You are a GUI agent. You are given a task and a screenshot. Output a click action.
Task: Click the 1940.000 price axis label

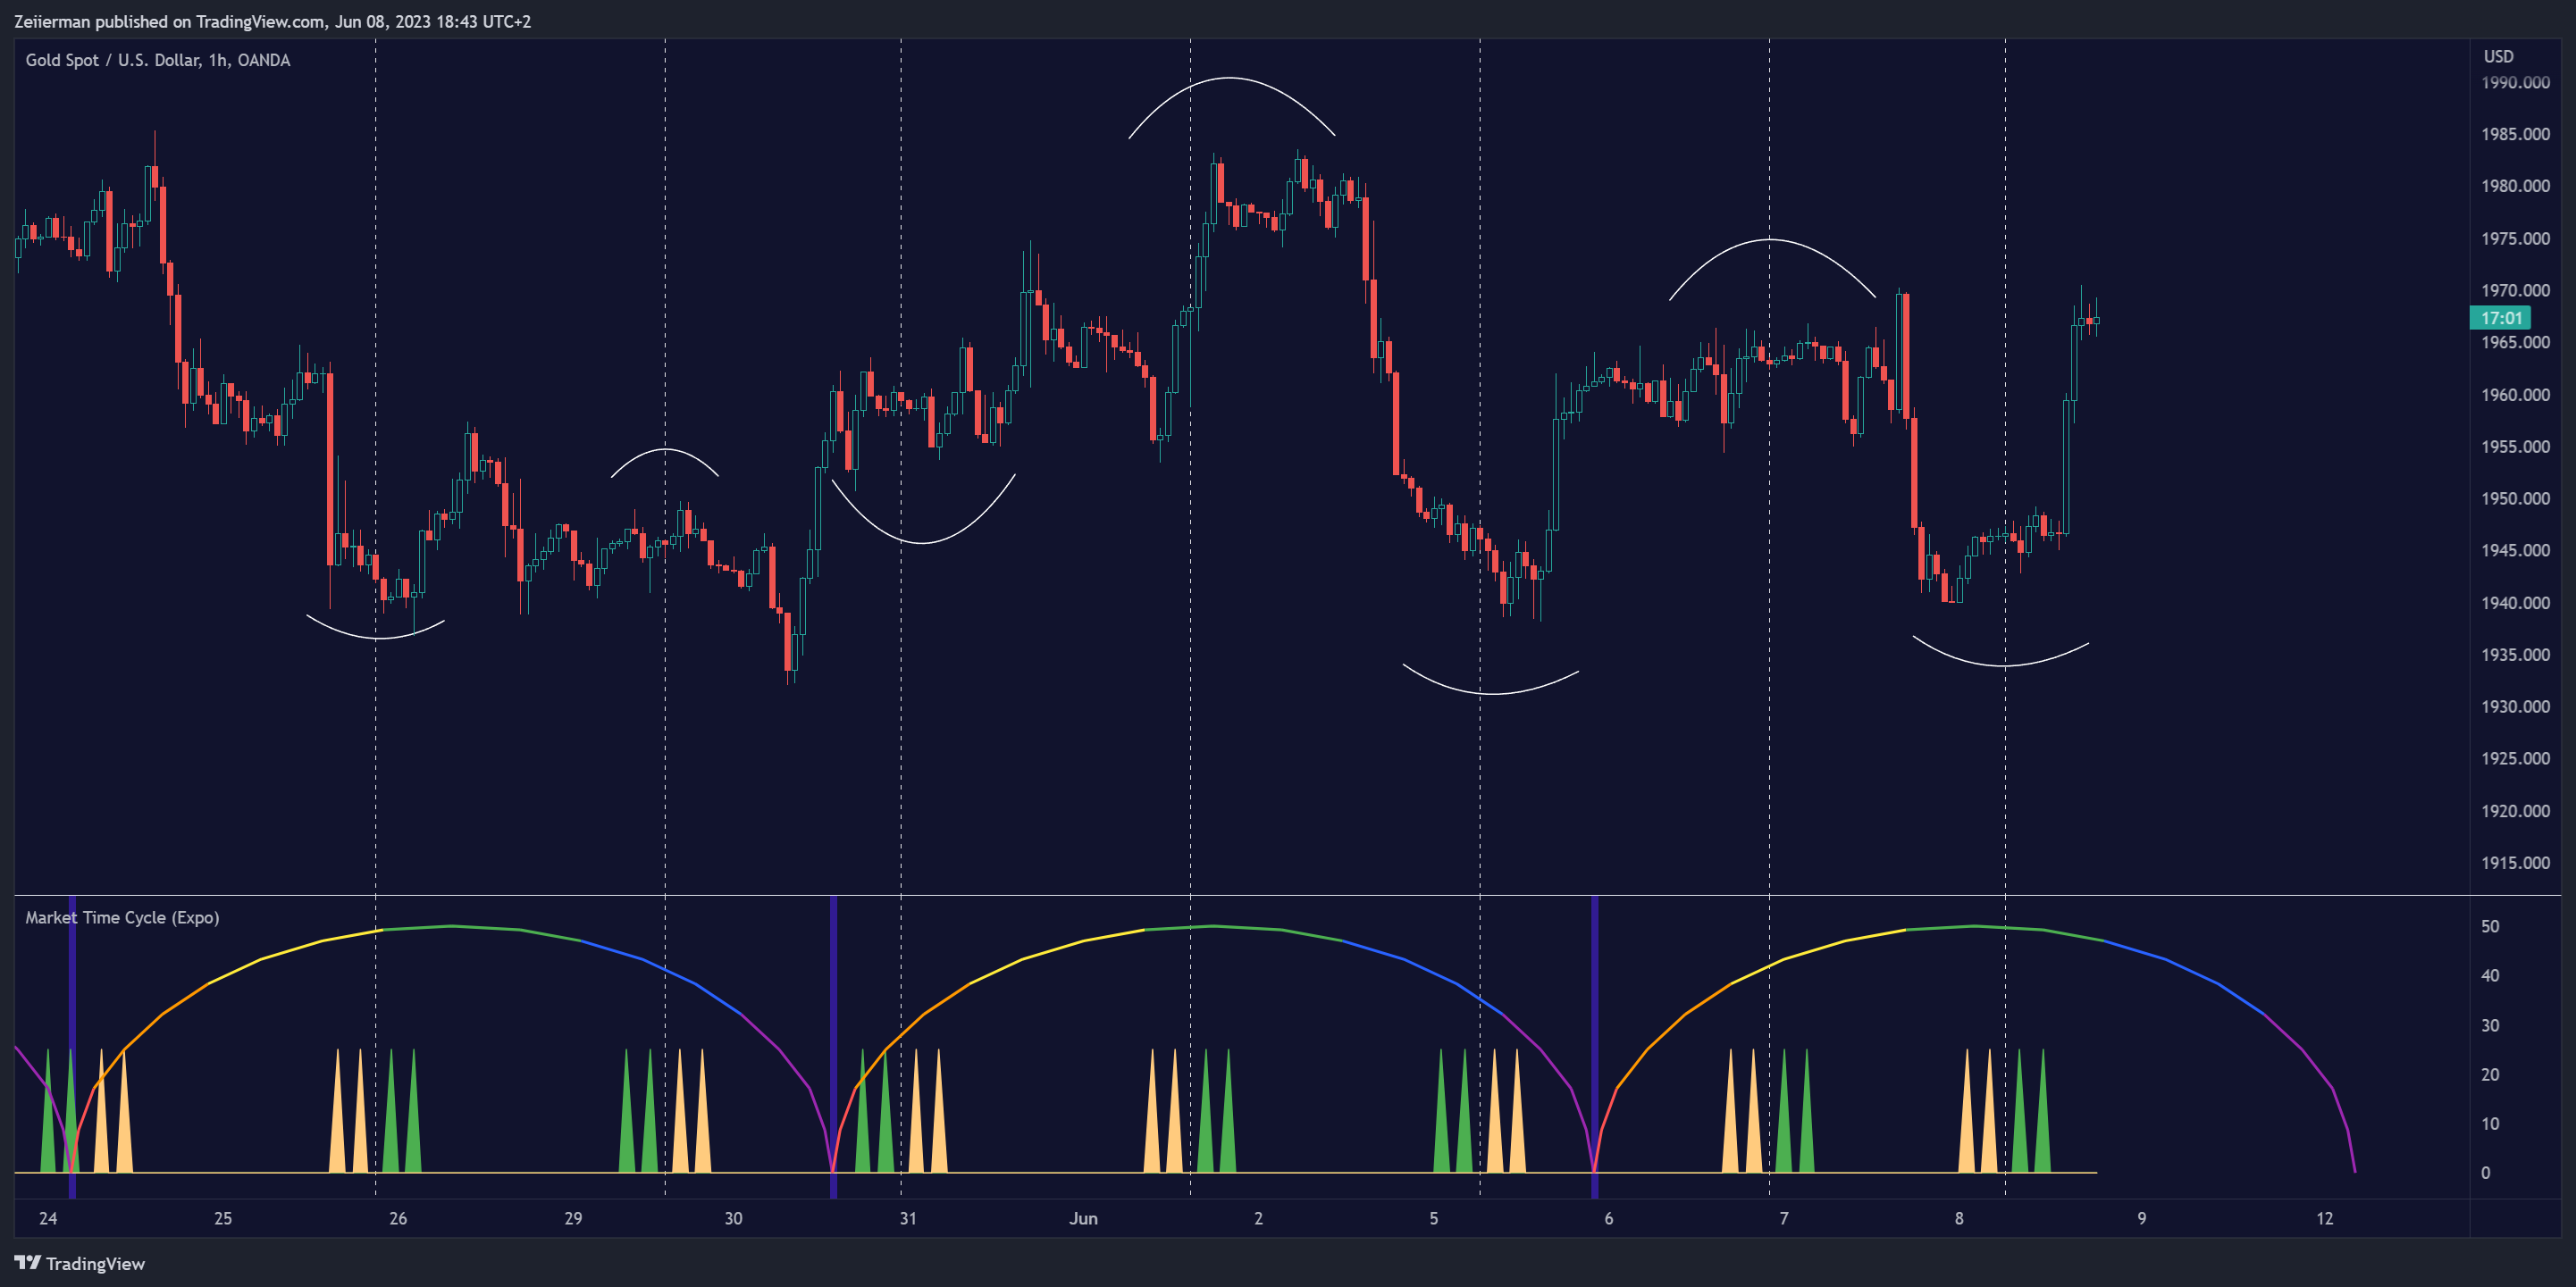2515,603
